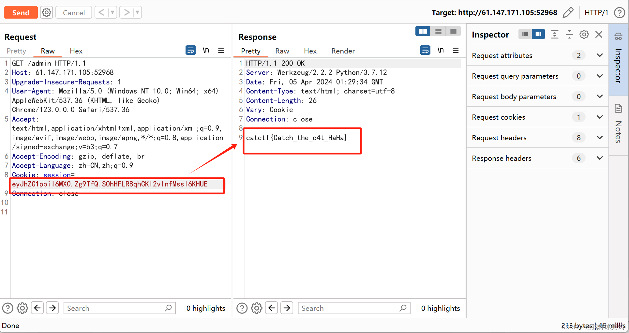
Task: Open Response search settings gear
Action: (x=257, y=308)
